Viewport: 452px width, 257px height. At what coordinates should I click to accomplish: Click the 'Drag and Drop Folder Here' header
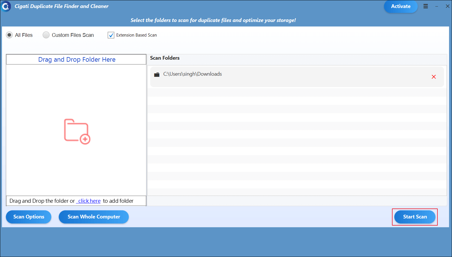pos(76,59)
